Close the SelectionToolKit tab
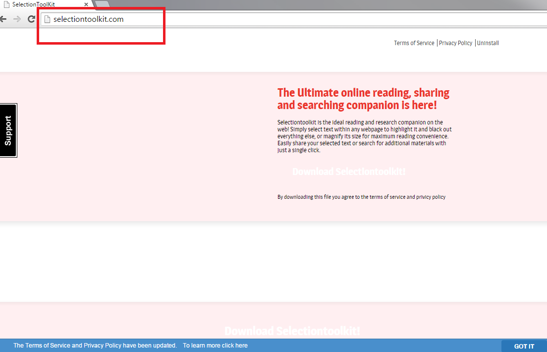The height and width of the screenshot is (352, 547). [x=86, y=4]
